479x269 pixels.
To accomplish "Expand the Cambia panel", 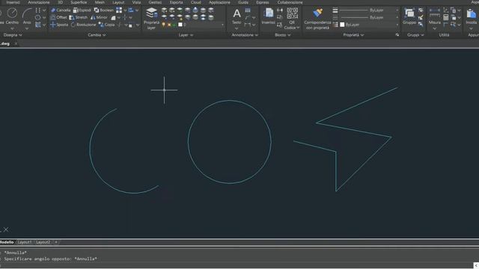I will [x=97, y=35].
